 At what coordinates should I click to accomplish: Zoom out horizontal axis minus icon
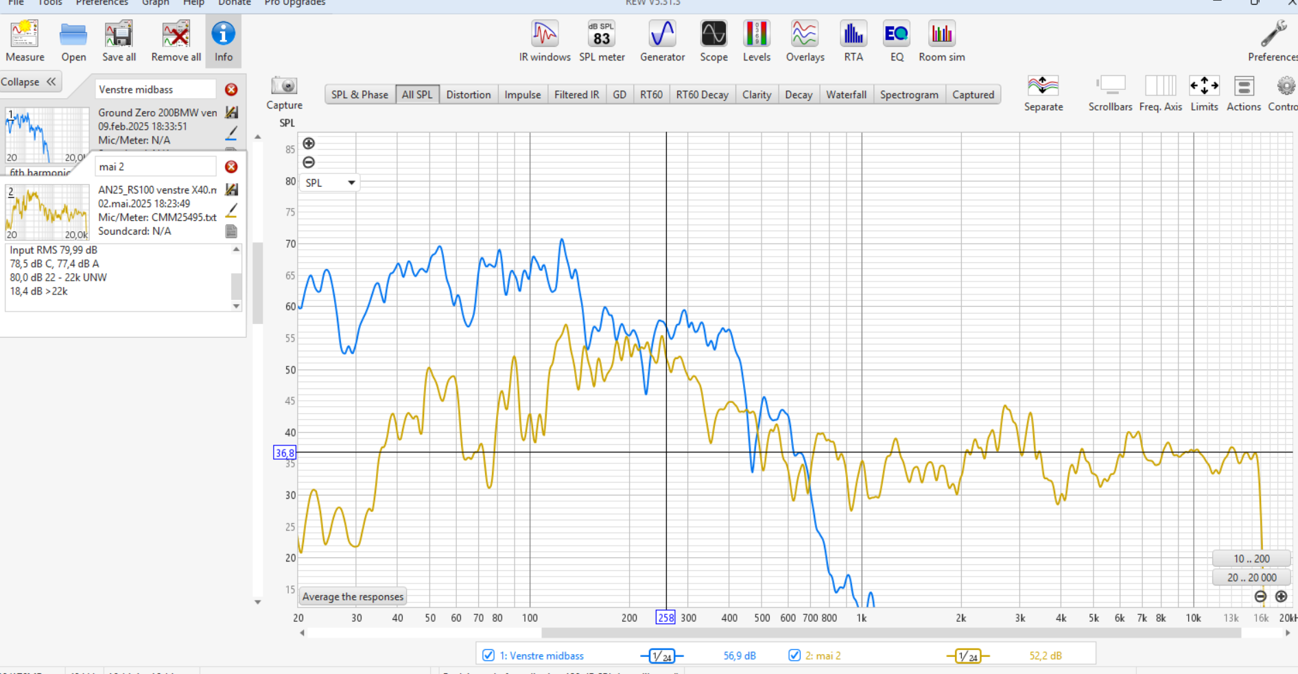[x=1260, y=596]
